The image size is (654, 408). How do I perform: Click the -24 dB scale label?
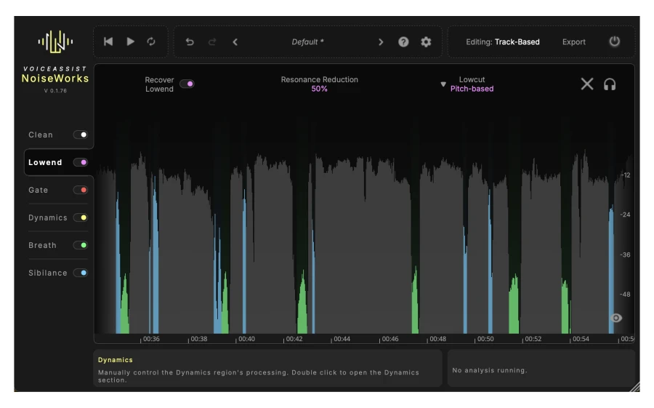click(x=625, y=215)
